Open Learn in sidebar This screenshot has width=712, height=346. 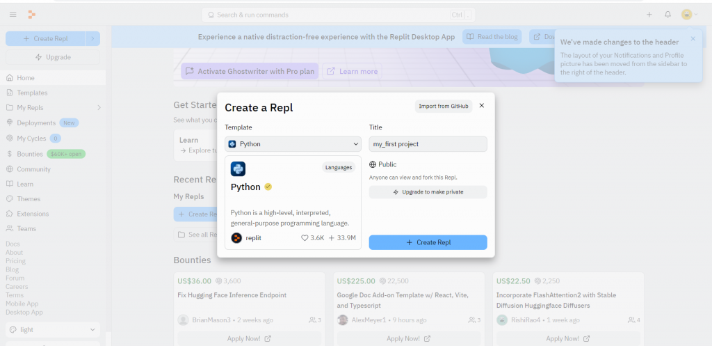coord(53,184)
